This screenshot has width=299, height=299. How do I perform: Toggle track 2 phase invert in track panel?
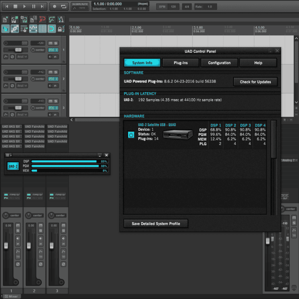coord(12,86)
